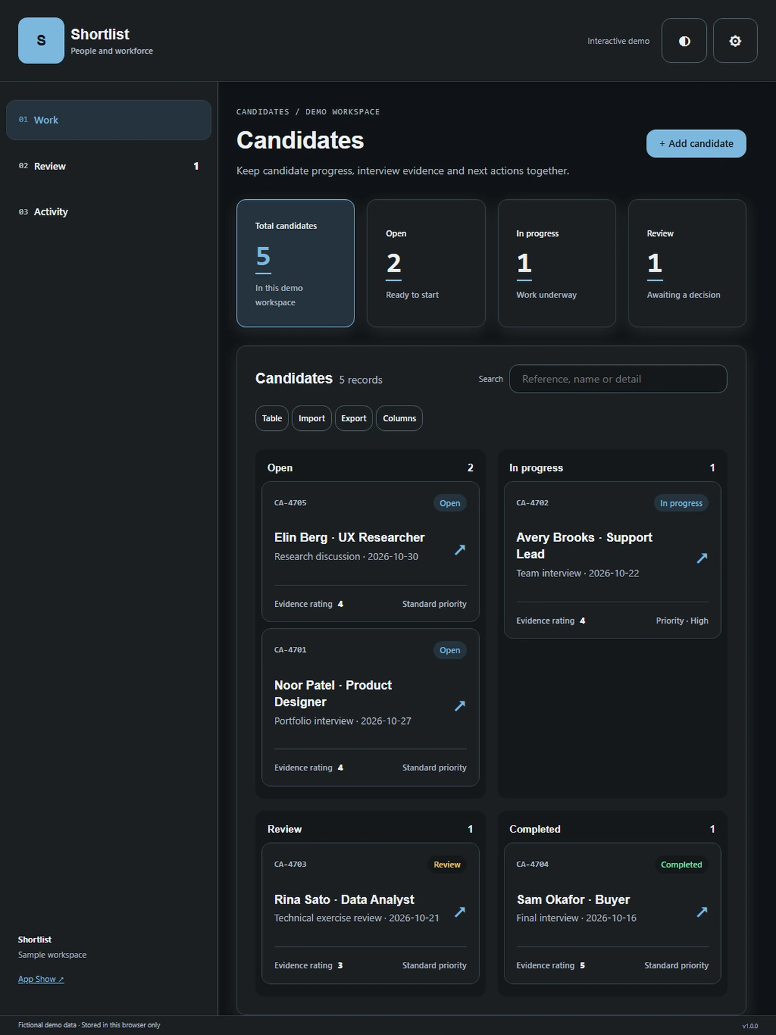Open Elin Berg card arrow icon
Image resolution: width=776 pixels, height=1035 pixels.
click(460, 550)
